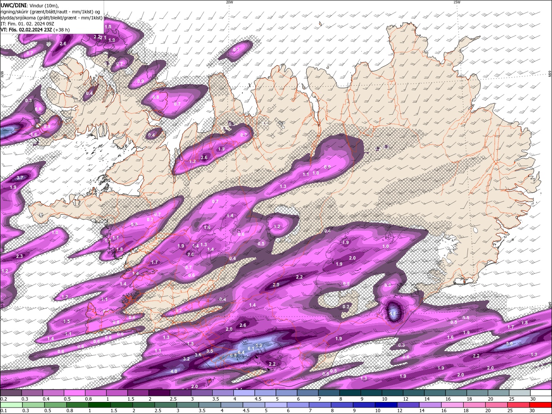
Task: Click the "UWC/DINI: Vindur (10m)" title line
Action: [29, 5]
